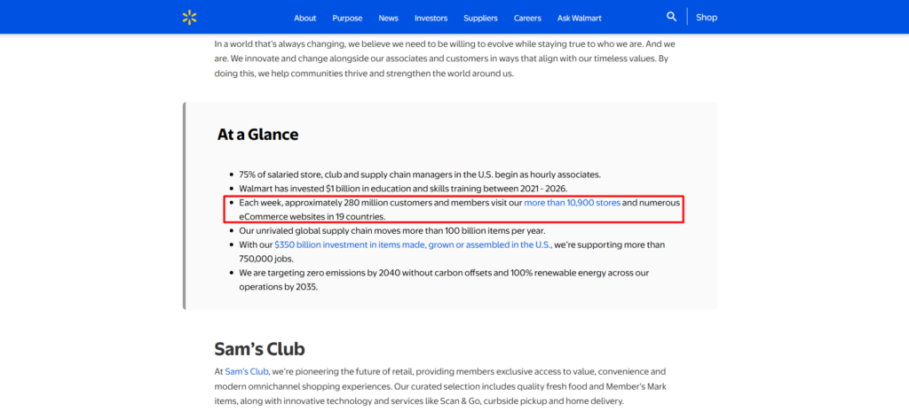The width and height of the screenshot is (909, 419).
Task: Click the Shop link in header
Action: click(707, 18)
